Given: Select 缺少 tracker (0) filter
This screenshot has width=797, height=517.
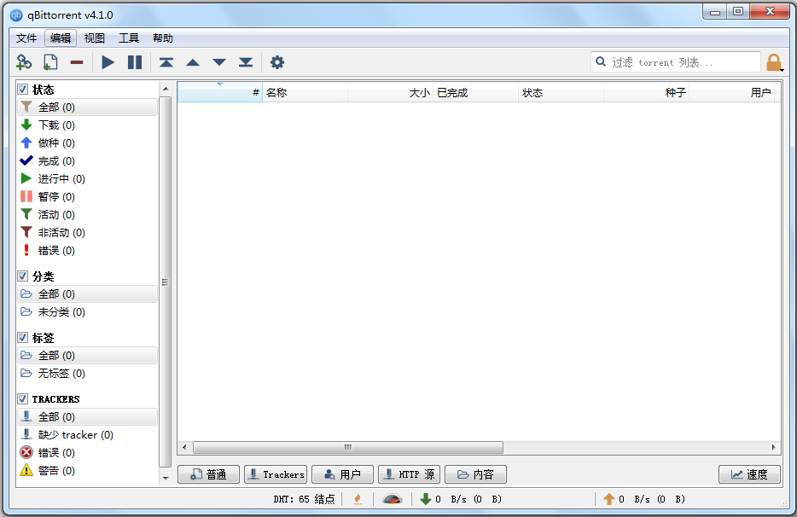Looking at the screenshot, I should (x=87, y=434).
